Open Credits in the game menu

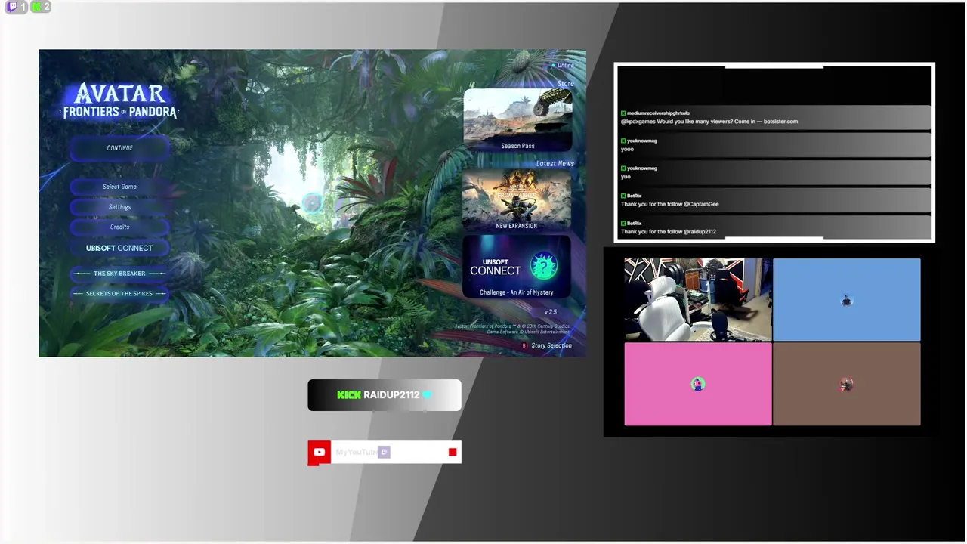(119, 227)
